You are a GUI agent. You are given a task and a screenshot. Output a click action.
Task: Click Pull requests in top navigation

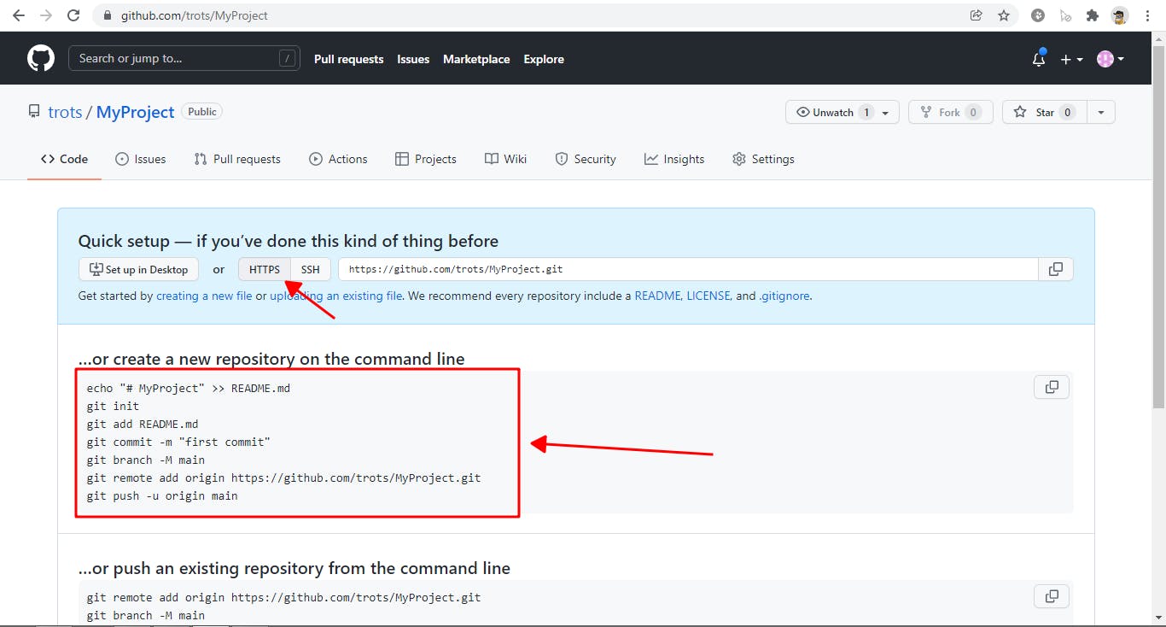click(349, 59)
